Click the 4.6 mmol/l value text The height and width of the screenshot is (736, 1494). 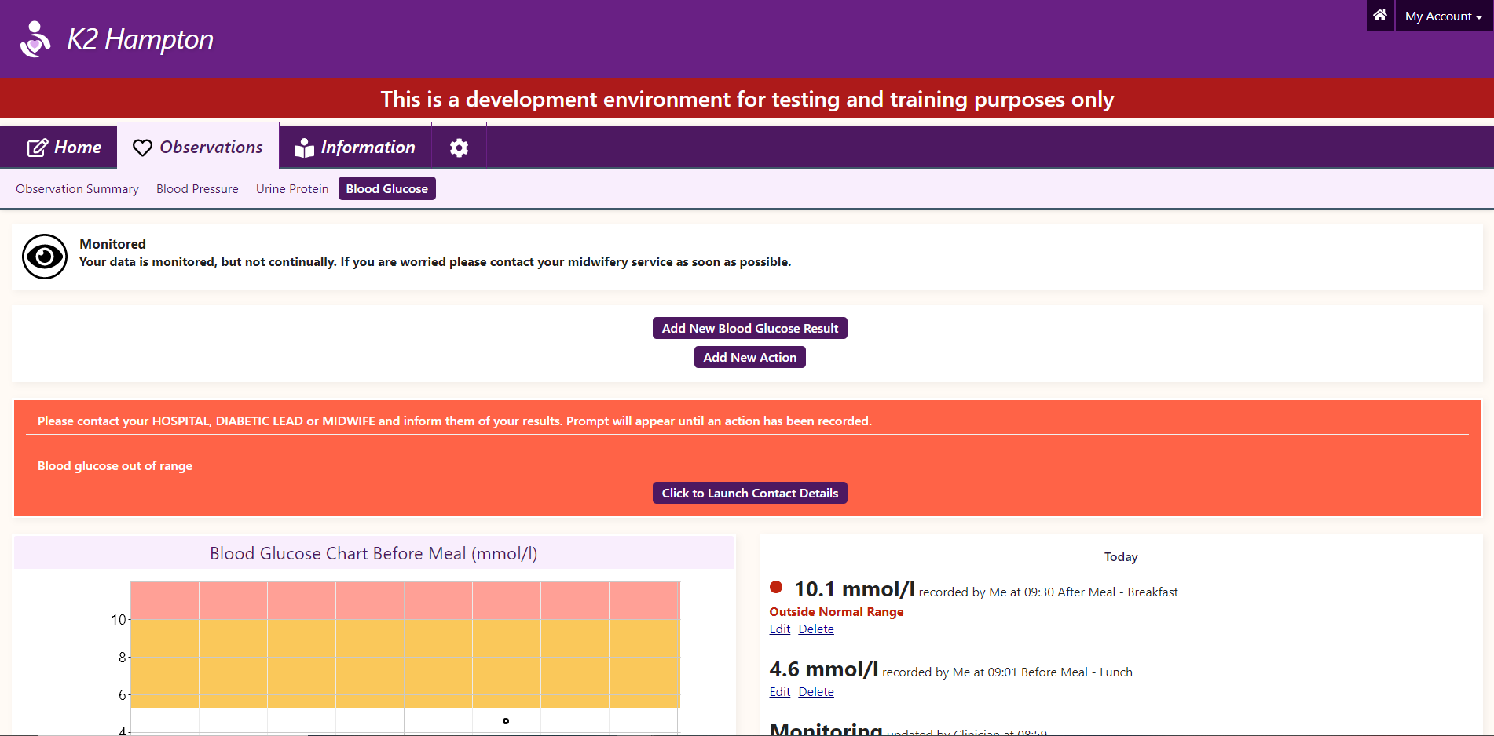(824, 669)
